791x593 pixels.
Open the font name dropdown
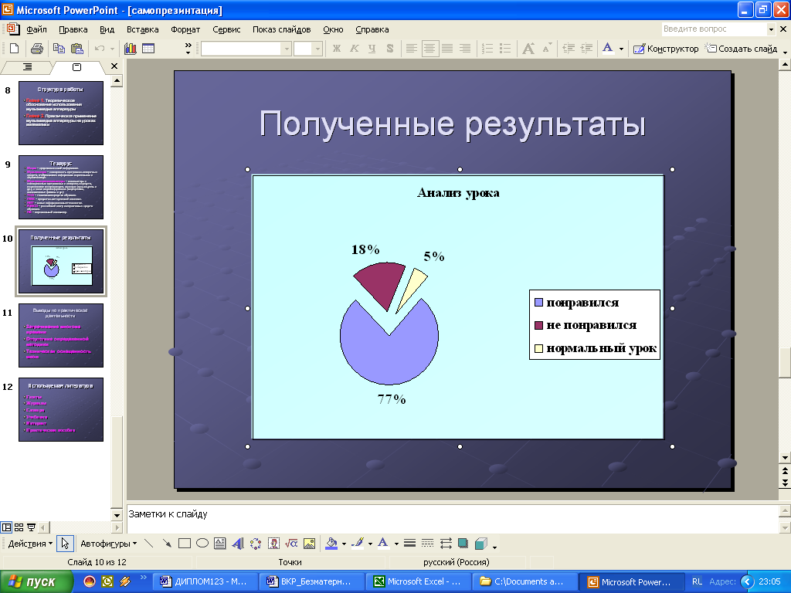pos(287,49)
